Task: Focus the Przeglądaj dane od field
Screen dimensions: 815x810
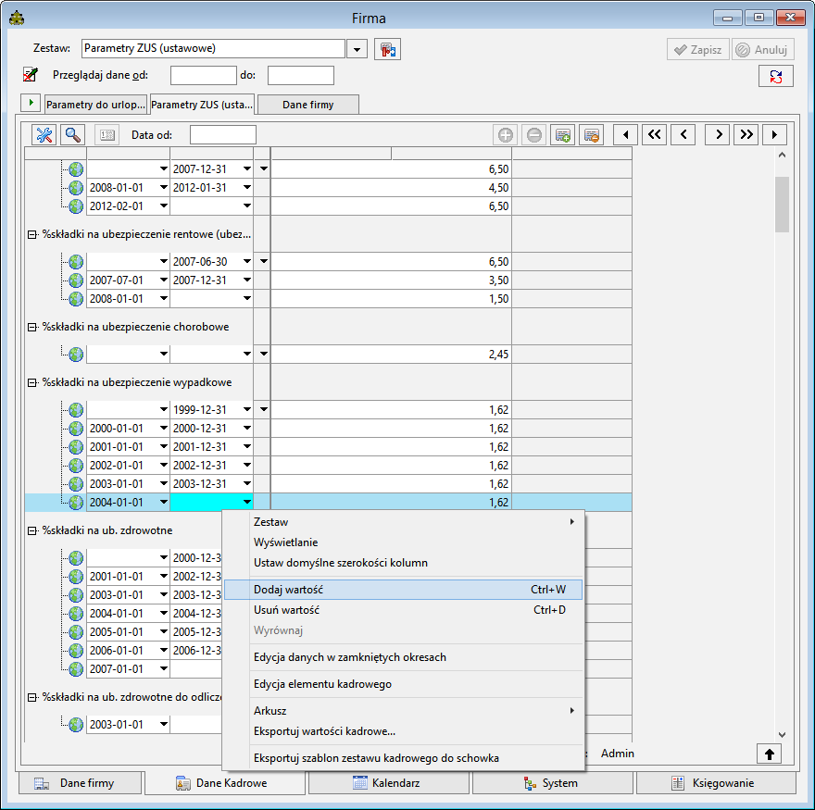Action: (203, 75)
